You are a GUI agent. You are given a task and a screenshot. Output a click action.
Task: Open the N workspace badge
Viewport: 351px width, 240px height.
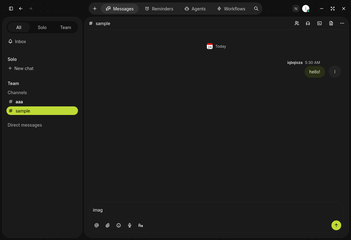(x=296, y=9)
